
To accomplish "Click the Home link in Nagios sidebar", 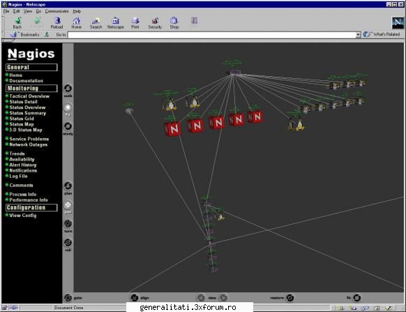I will point(16,75).
